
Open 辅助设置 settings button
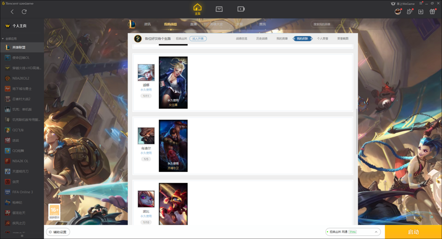click(58, 232)
